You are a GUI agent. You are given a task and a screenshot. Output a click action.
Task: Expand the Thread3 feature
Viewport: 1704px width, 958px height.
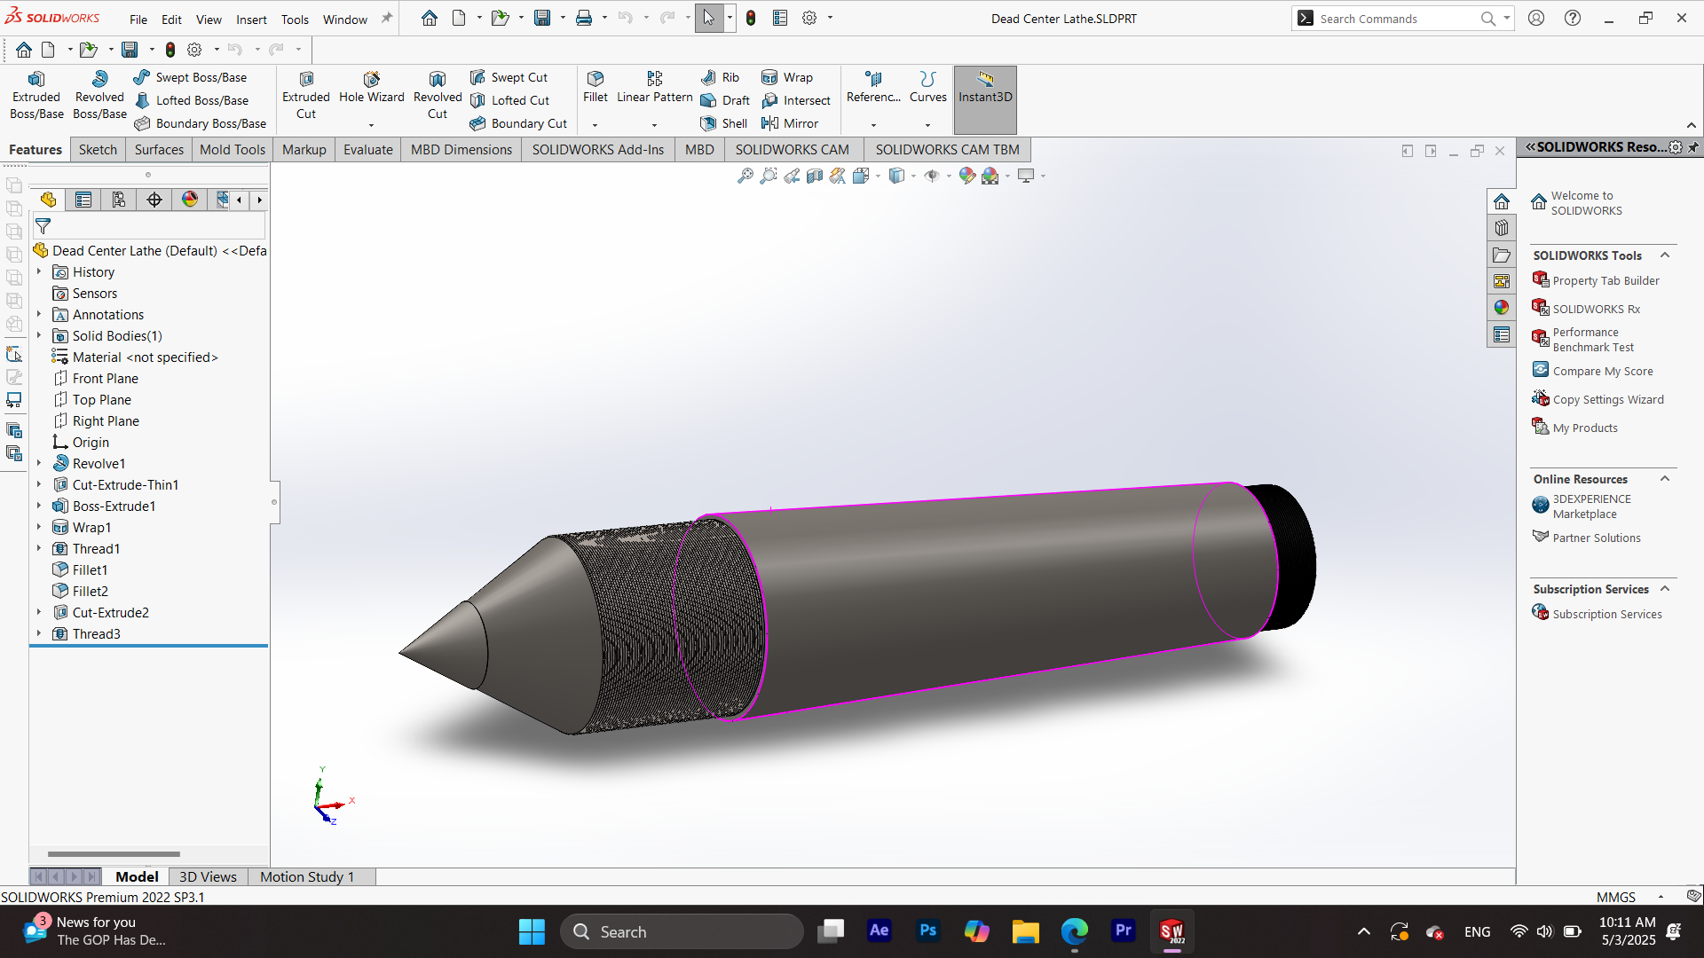click(x=39, y=634)
